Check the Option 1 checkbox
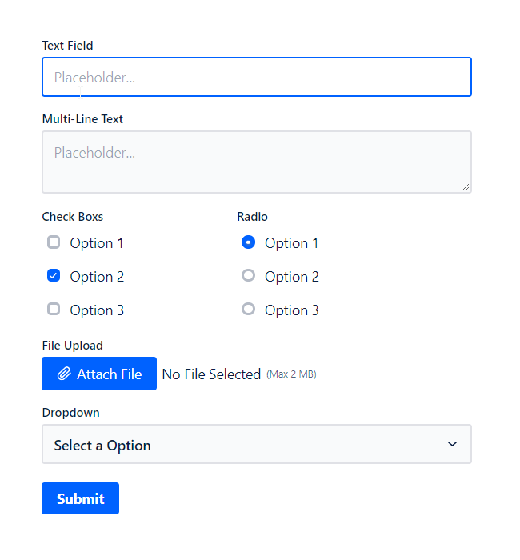This screenshot has width=520, height=560. (54, 242)
